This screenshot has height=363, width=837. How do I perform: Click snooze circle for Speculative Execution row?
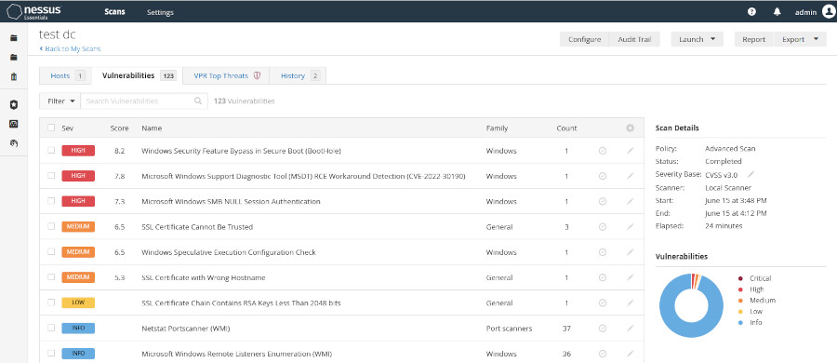click(603, 252)
